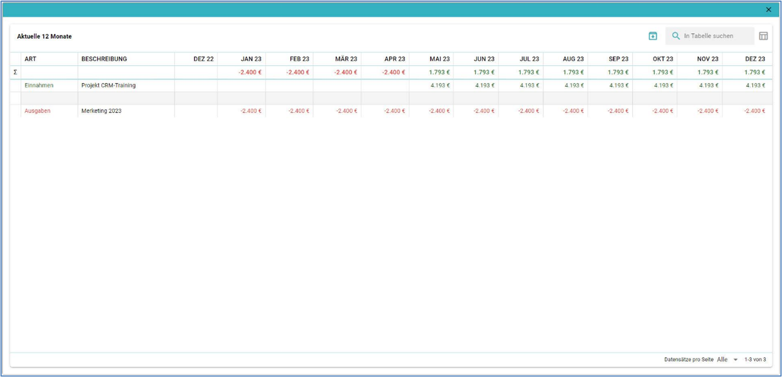
Task: Click the sigma sum row symbol
Action: (15, 72)
